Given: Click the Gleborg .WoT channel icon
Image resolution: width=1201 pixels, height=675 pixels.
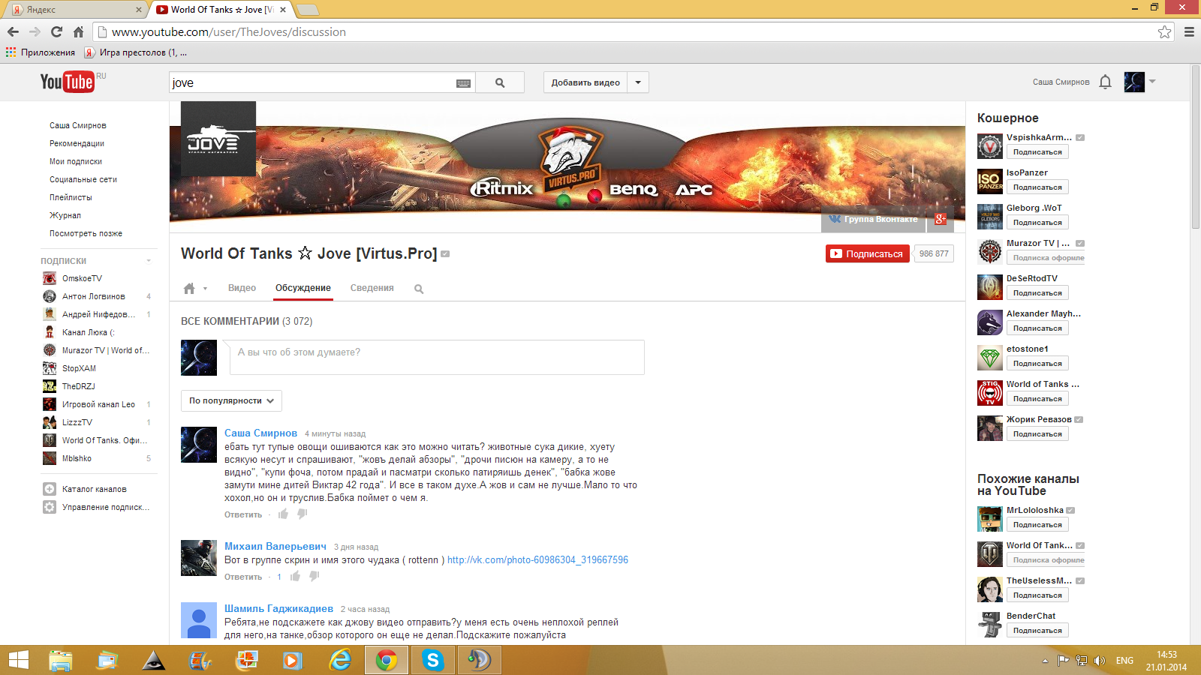Looking at the screenshot, I should tap(990, 216).
